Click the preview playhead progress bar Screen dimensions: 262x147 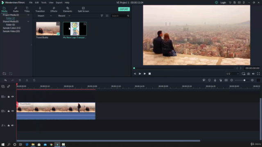click(x=184, y=68)
